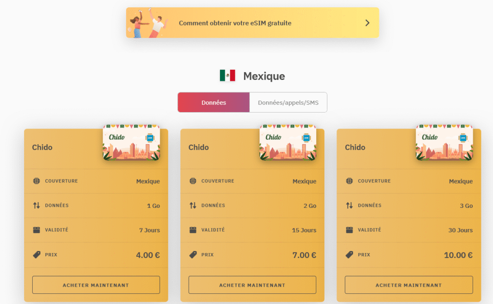Click the Mexico flag icon
This screenshot has width=493, height=304.
pos(227,76)
